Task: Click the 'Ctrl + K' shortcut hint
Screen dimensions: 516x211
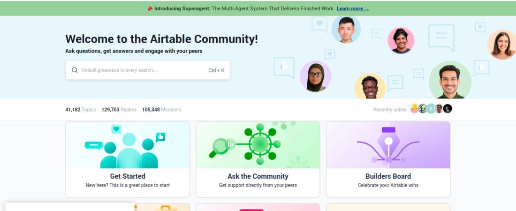Action: point(216,70)
